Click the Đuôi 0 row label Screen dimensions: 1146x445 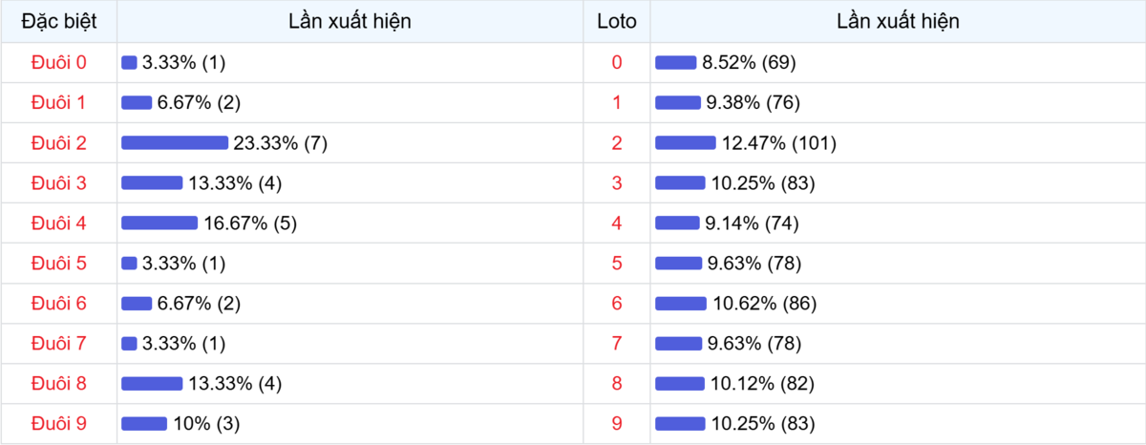click(58, 63)
